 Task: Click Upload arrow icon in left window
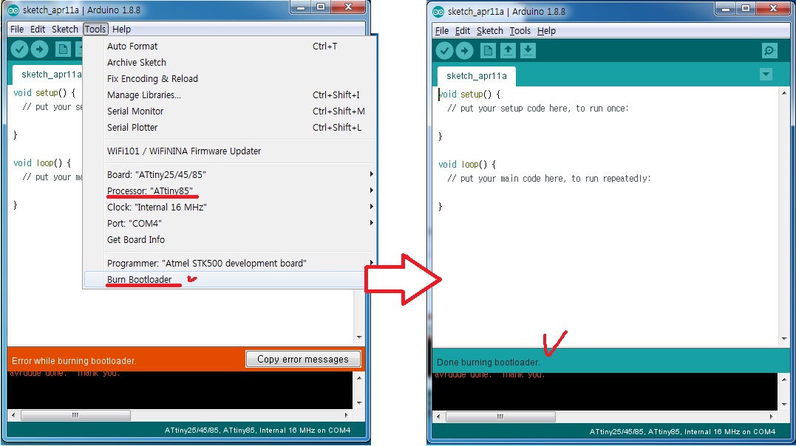coord(40,49)
